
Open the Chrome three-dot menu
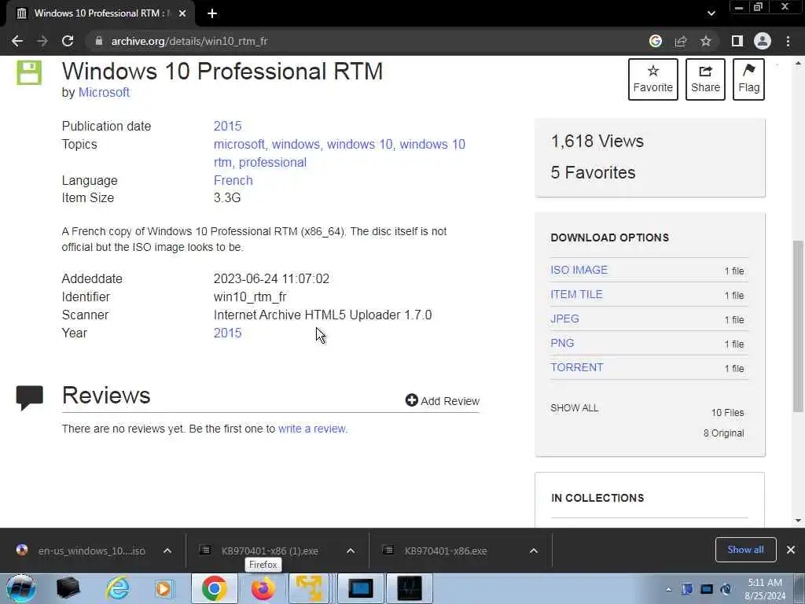tap(788, 41)
